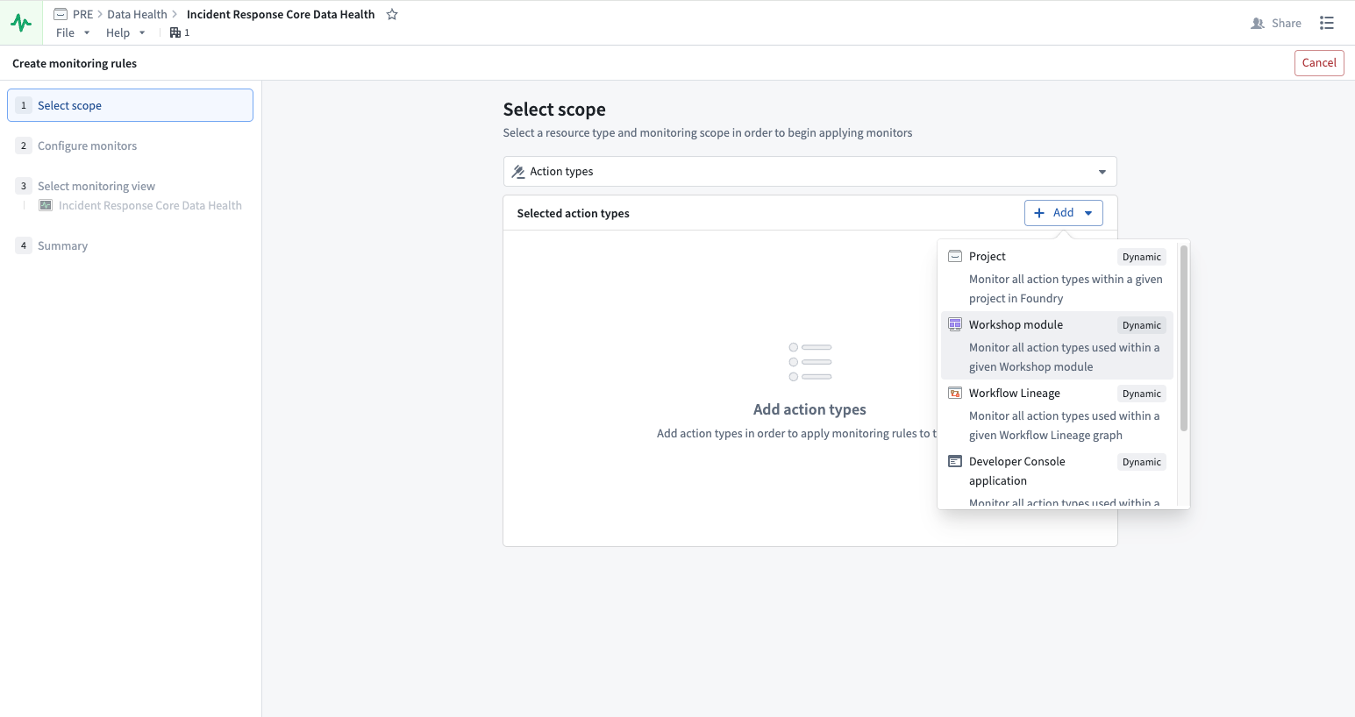1355x717 pixels.
Task: Select Workshop module from the Add menu
Action: pos(1016,323)
